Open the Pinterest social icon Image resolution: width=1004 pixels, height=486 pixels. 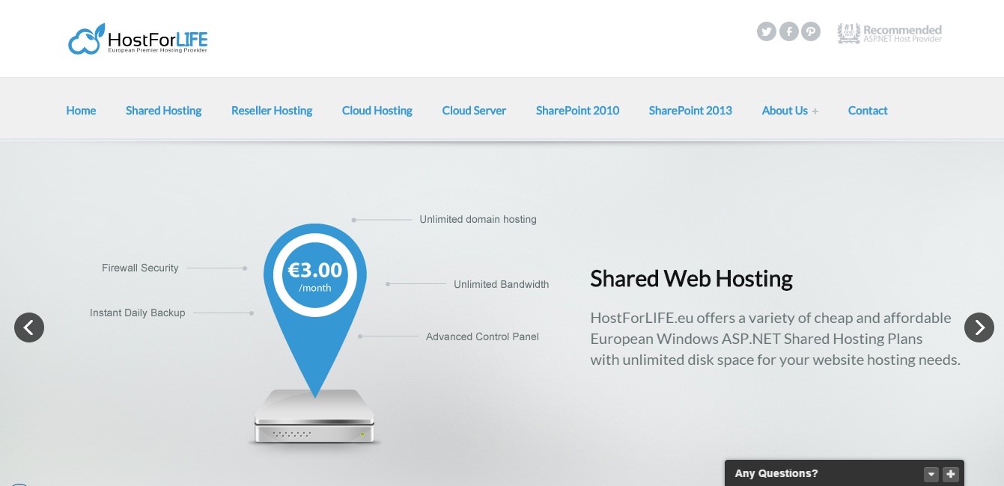[x=811, y=31]
